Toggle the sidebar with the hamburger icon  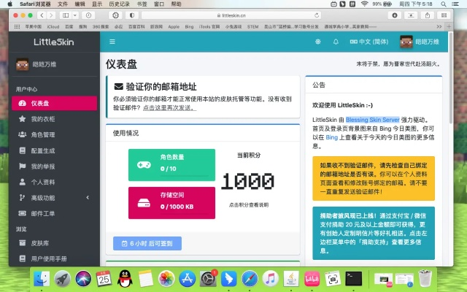112,42
